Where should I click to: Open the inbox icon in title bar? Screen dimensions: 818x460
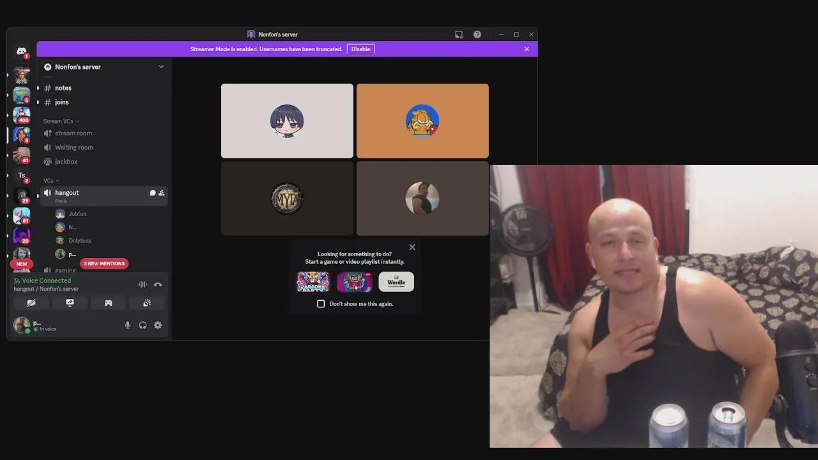pyautogui.click(x=459, y=34)
